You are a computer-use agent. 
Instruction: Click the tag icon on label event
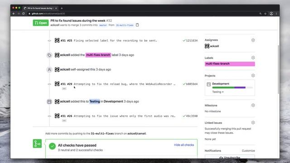pyautogui.click(x=49, y=55)
